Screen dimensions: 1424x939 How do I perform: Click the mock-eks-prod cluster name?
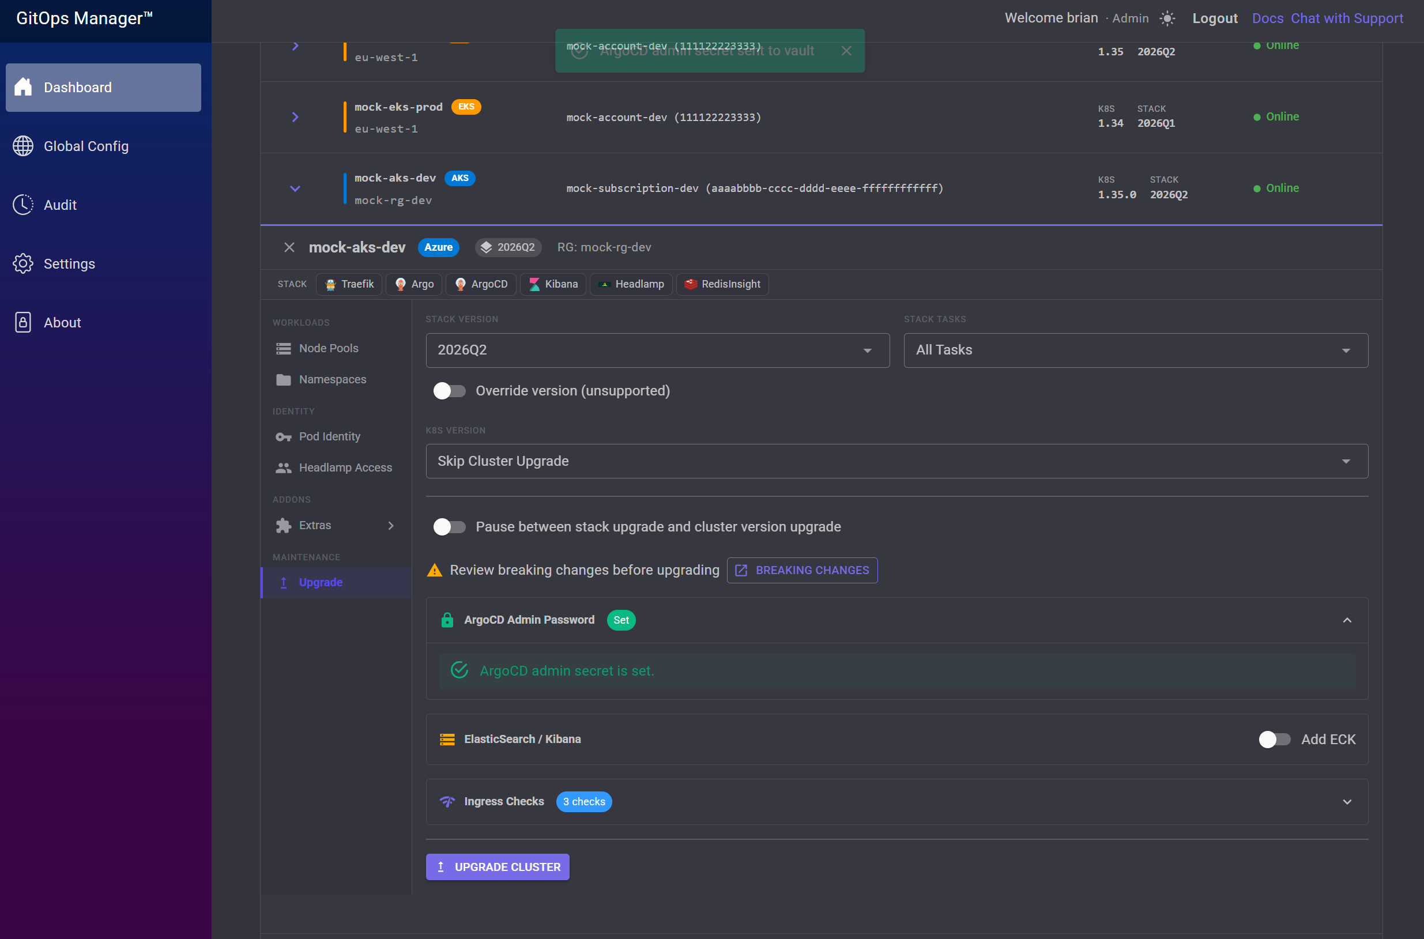tap(398, 107)
